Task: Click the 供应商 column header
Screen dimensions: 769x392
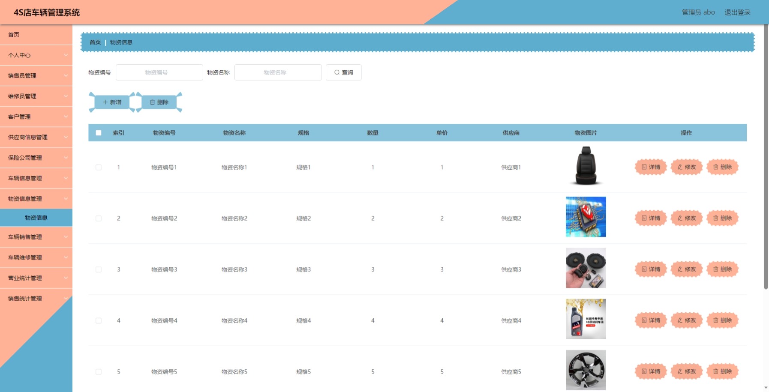Action: click(511, 133)
